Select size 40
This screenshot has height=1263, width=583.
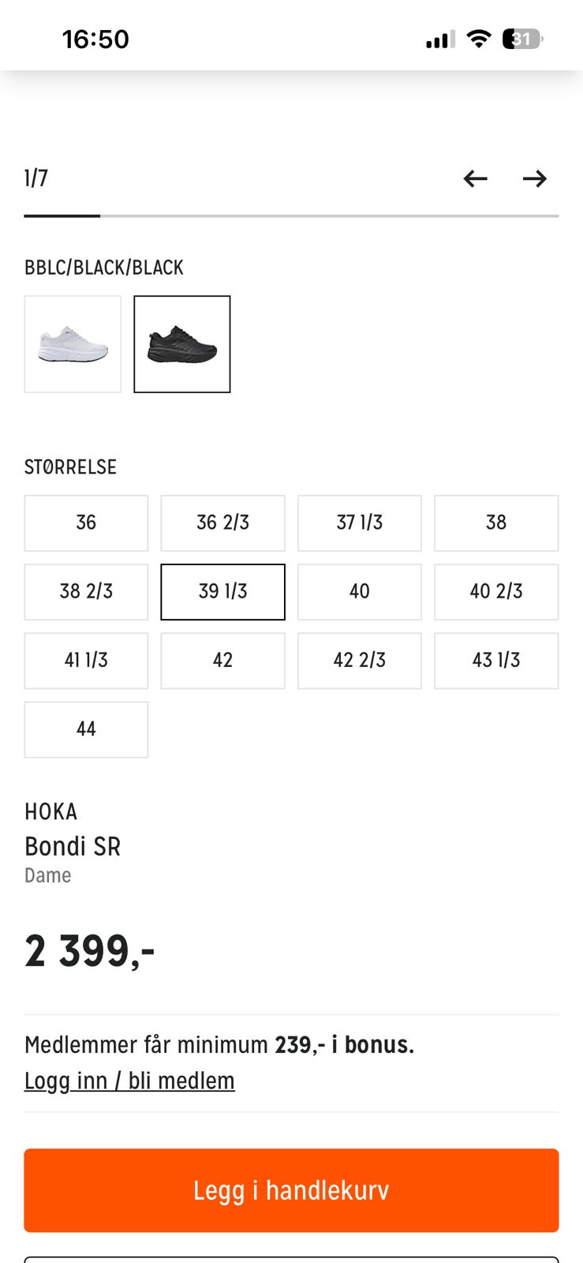click(x=360, y=591)
